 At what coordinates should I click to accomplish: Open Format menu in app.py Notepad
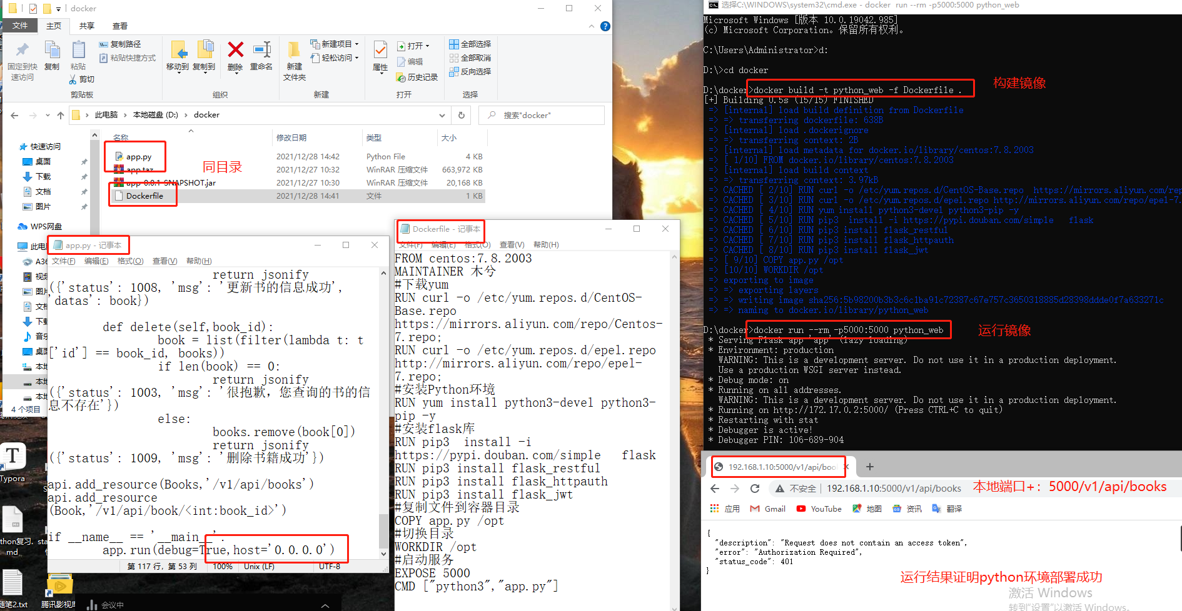130,261
